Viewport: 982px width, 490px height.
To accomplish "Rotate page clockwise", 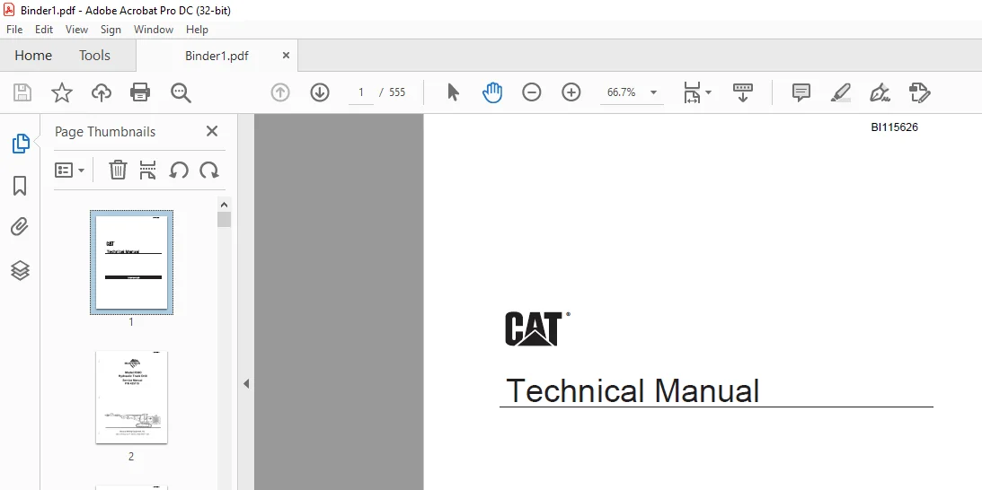I will [x=208, y=171].
